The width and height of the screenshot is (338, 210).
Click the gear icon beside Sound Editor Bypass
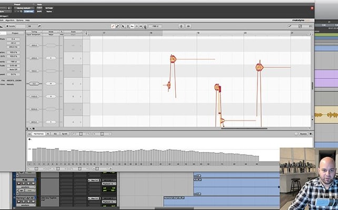click(x=311, y=134)
